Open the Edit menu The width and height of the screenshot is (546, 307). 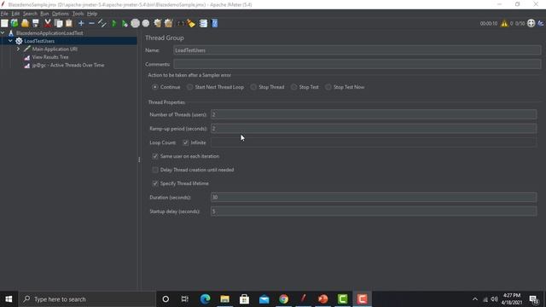click(15, 14)
